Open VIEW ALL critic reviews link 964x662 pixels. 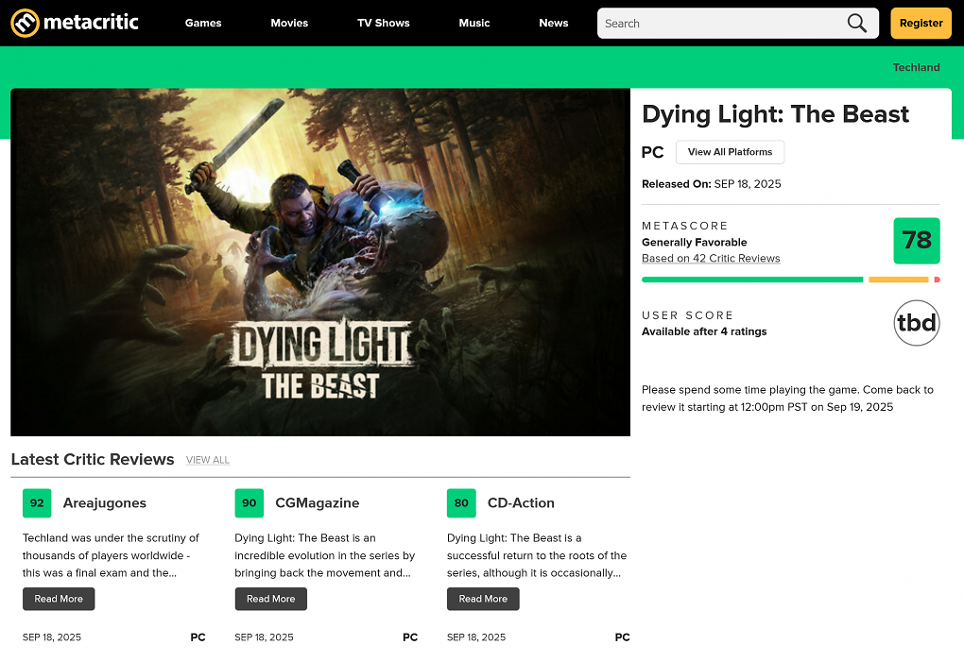point(208,460)
